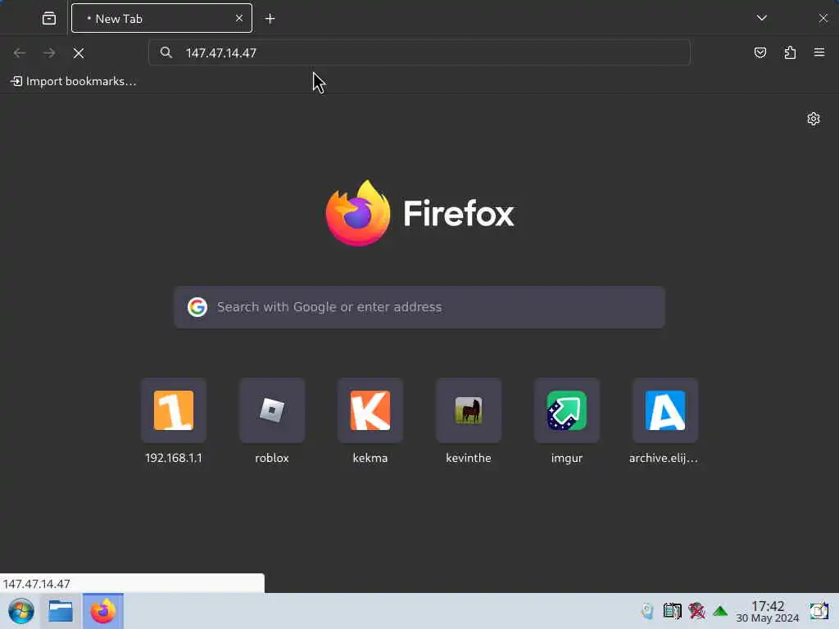The height and width of the screenshot is (629, 839).
Task: Open the Start menu orb in taskbar
Action: click(x=20, y=611)
